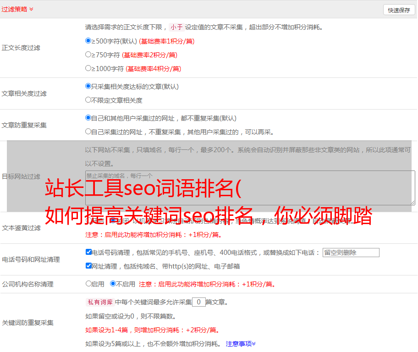Choose 不限定文章相关度 option

(x=88, y=99)
